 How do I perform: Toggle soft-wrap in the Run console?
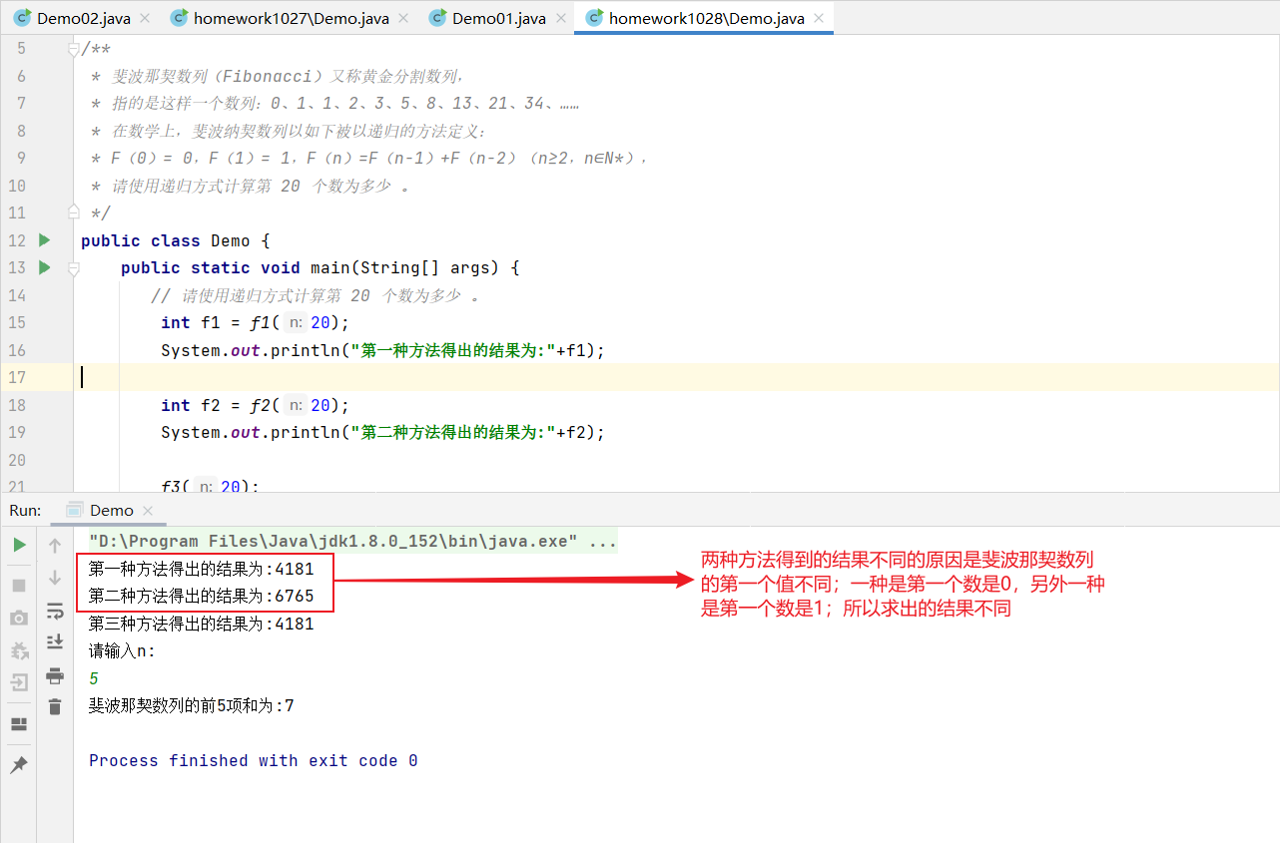(55, 611)
